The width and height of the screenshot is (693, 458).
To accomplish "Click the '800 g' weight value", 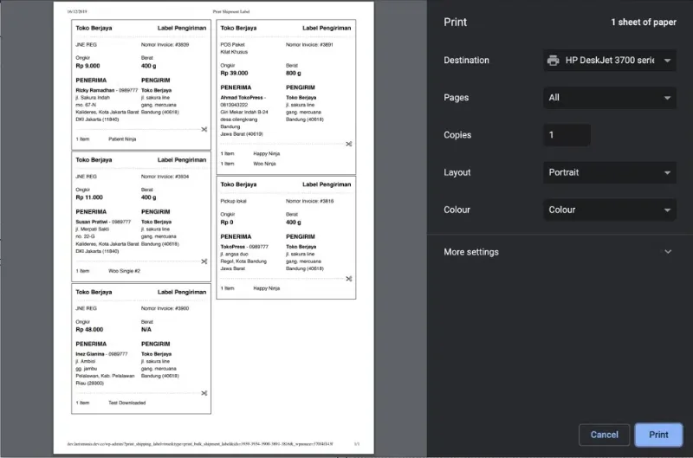I will [x=294, y=74].
